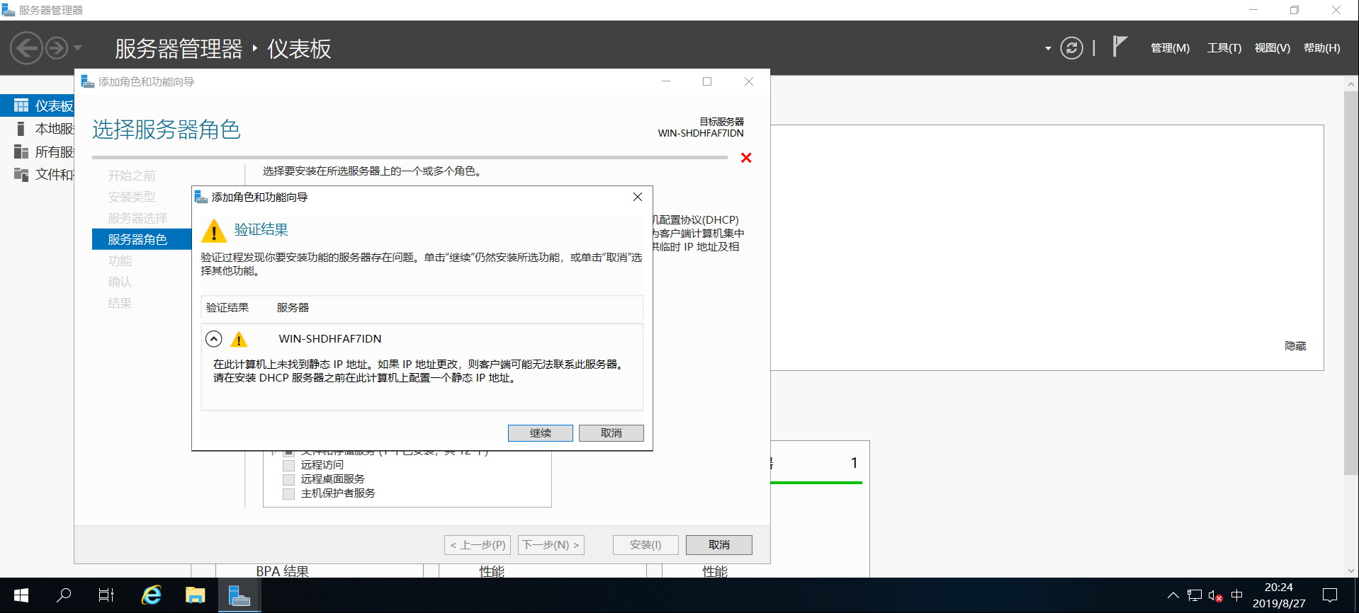Click the 服务器 column header
This screenshot has height=613, width=1359.
point(293,307)
